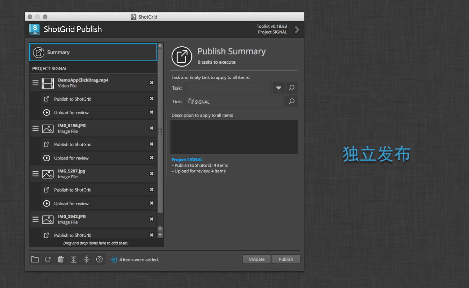Screen dimensions: 469x288
Task: Open the Task dropdown arrow
Action: 279,88
